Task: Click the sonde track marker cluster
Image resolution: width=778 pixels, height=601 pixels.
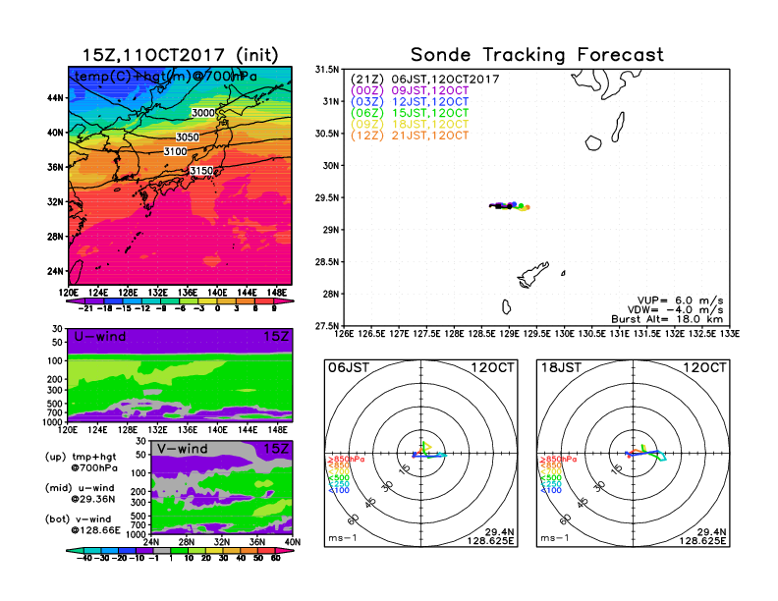Action: 509,206
